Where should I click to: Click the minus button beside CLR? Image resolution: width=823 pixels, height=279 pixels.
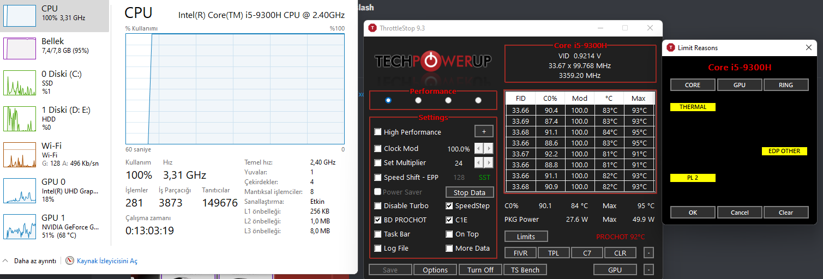648,253
